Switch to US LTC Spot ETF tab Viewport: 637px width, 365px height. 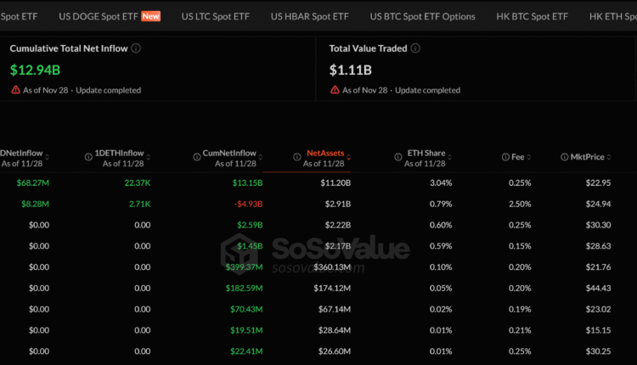(216, 16)
